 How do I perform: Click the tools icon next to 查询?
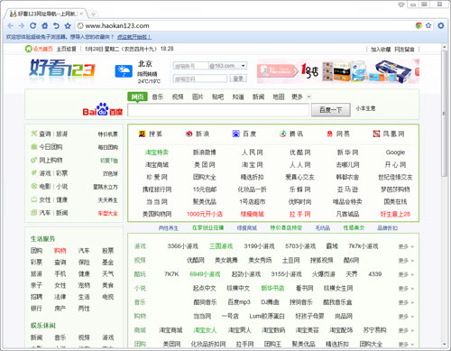34,134
